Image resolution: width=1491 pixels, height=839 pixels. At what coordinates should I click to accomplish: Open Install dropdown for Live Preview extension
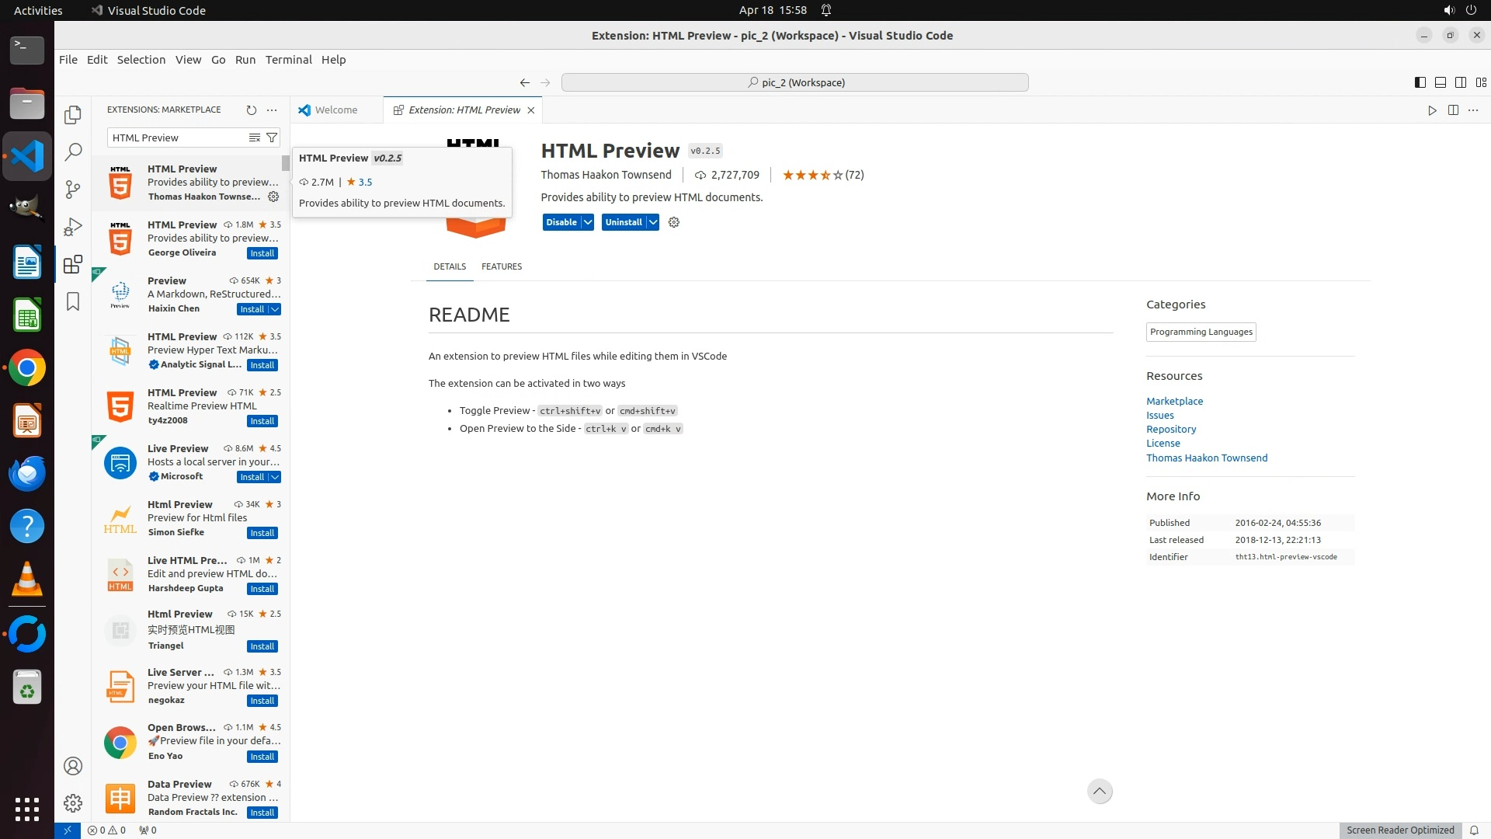[x=275, y=477]
